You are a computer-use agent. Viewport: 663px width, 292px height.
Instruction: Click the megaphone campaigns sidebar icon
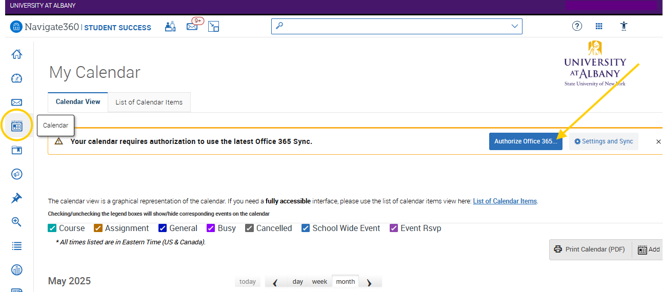[17, 174]
